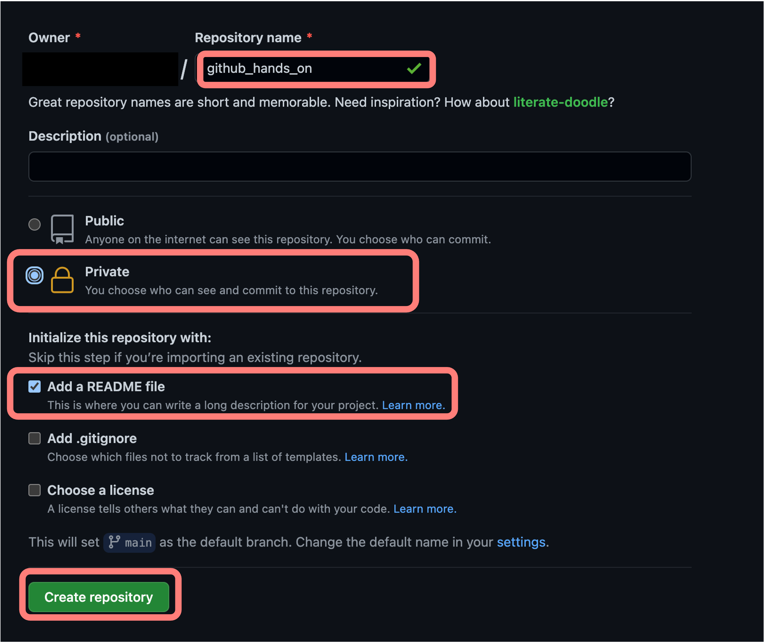Viewport: 764px width, 643px height.
Task: Uncheck the Add a README file checkbox
Action: (35, 387)
